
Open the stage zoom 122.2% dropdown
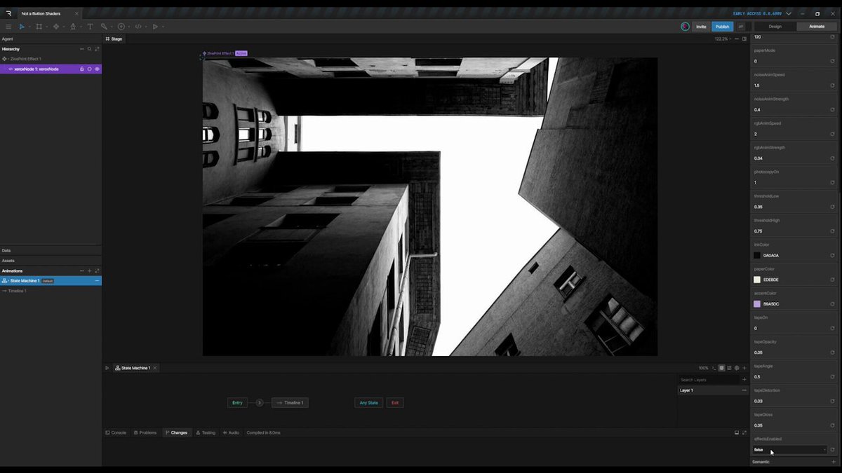[723, 39]
